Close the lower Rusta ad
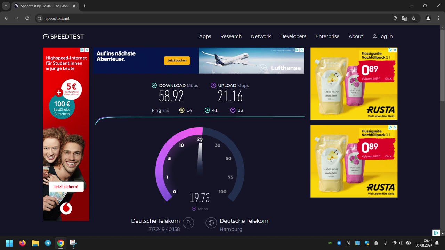The height and width of the screenshot is (250, 445). [395, 128]
